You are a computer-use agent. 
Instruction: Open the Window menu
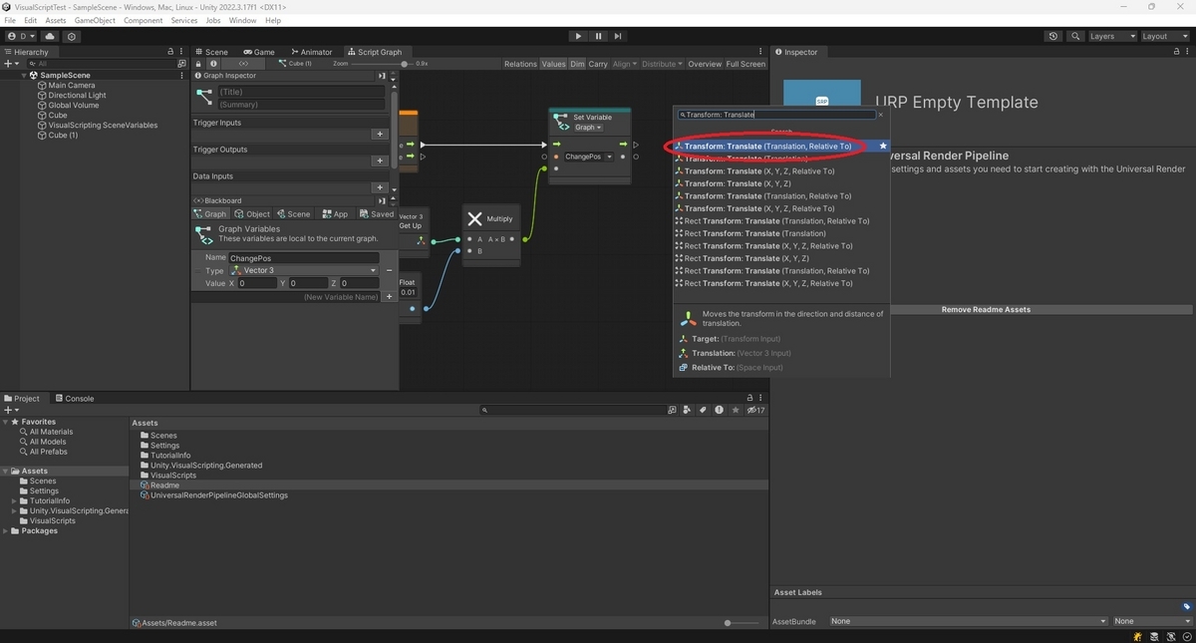coord(242,20)
